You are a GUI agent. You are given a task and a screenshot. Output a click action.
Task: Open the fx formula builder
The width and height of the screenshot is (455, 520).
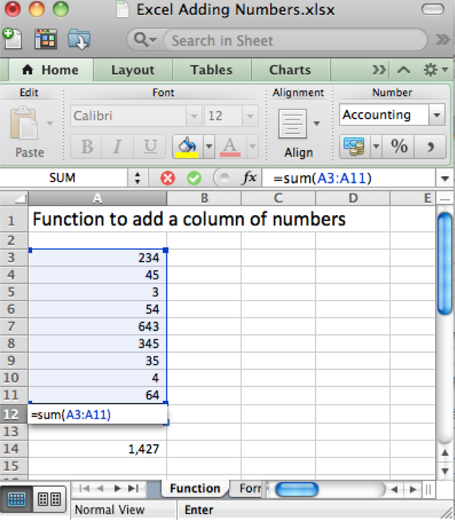point(250,178)
